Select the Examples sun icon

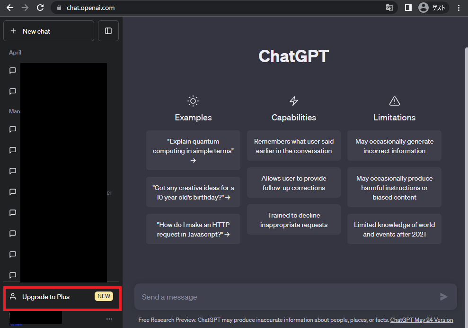[x=193, y=100]
